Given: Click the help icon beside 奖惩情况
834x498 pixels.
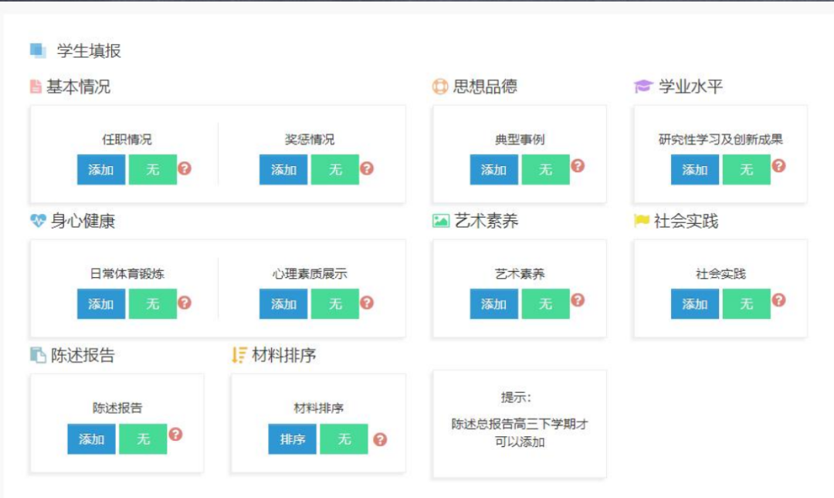Looking at the screenshot, I should pos(367,168).
